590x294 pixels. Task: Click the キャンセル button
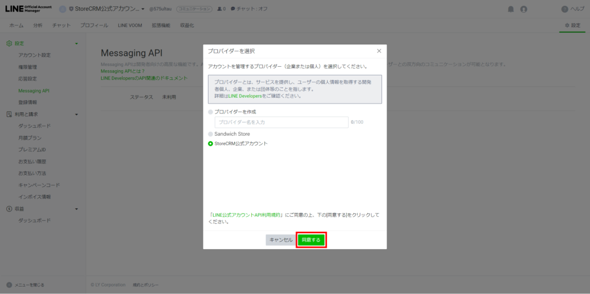[281, 240]
